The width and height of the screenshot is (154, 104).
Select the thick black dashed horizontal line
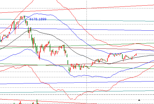pyautogui.click(x=77, y=94)
